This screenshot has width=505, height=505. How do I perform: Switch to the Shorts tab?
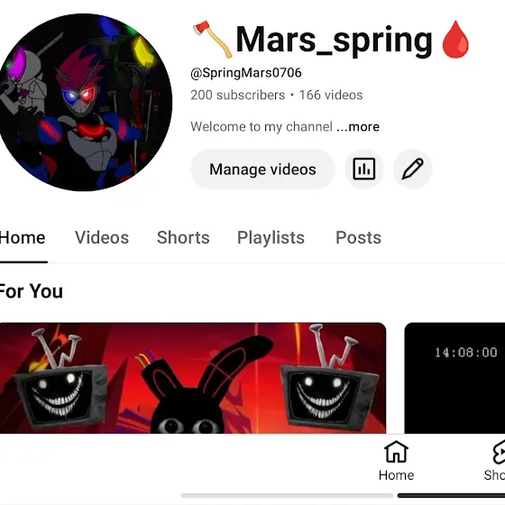tap(183, 238)
